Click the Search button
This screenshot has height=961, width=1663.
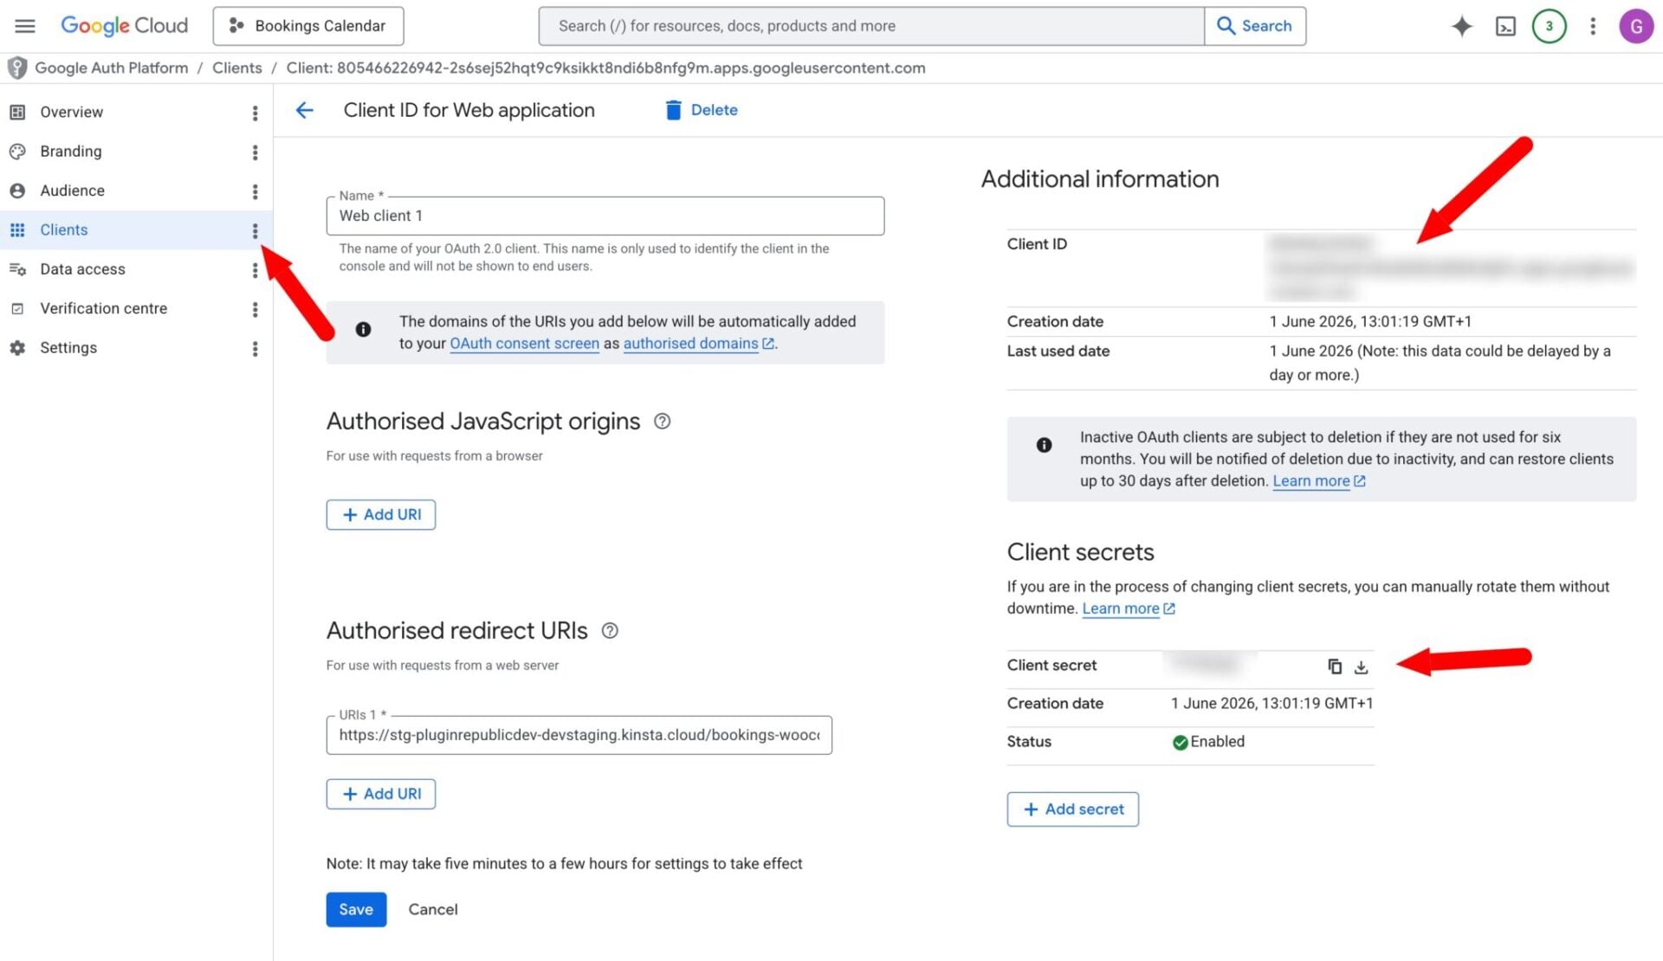point(1255,26)
